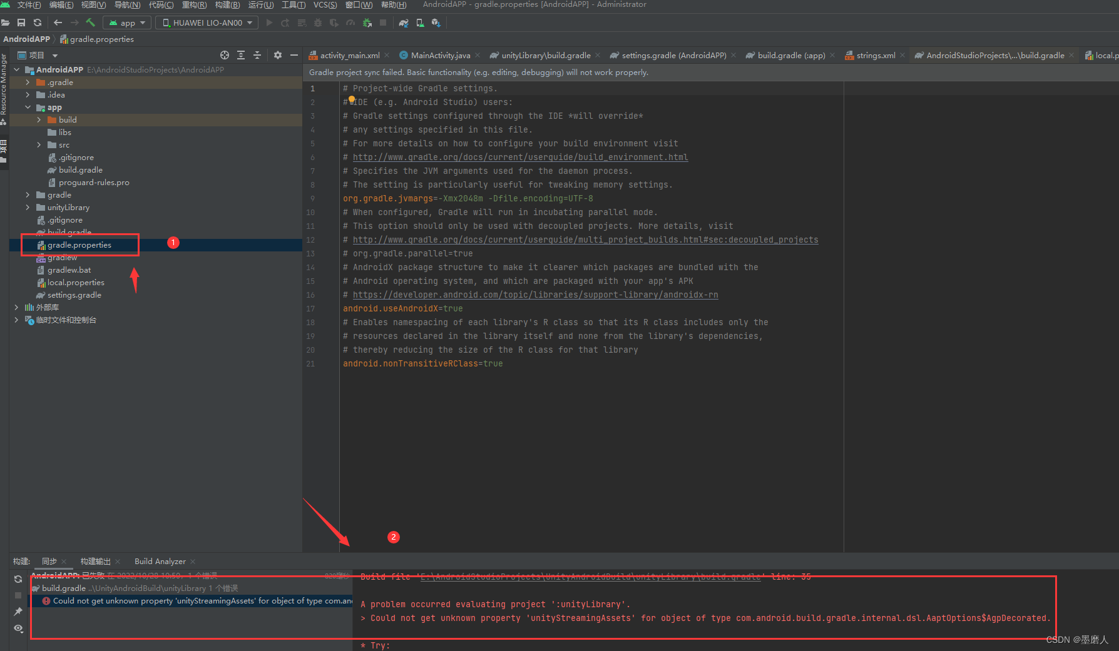Open the build_environment.html link on line 6
The width and height of the screenshot is (1119, 651).
coord(520,157)
